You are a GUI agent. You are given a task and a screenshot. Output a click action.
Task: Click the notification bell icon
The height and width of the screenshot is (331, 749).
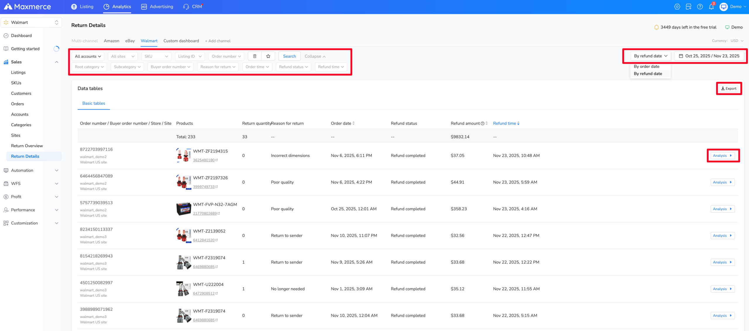click(x=711, y=7)
